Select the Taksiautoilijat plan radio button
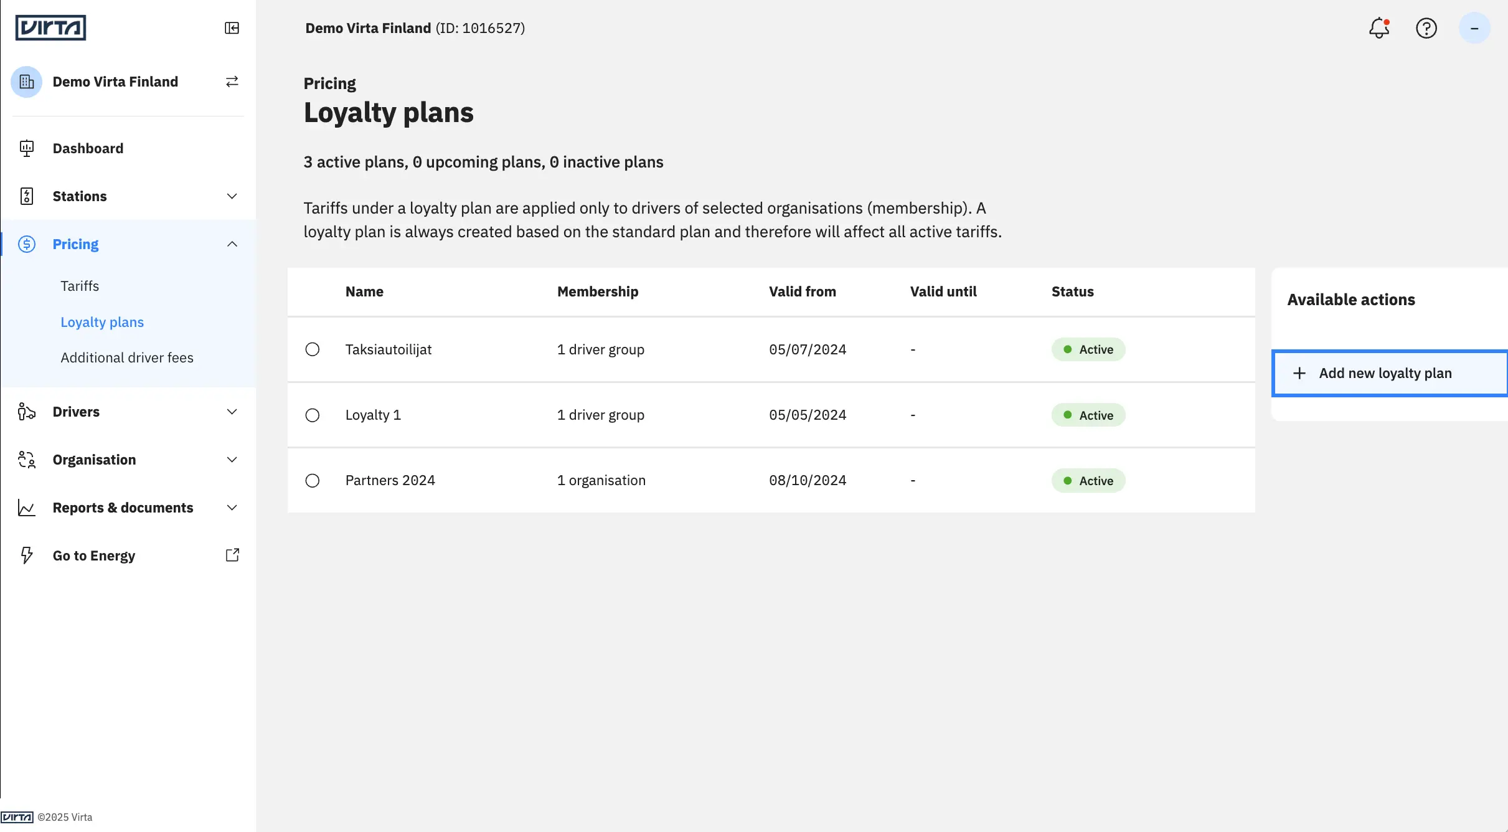Screen dimensions: 1508x832 [313, 349]
